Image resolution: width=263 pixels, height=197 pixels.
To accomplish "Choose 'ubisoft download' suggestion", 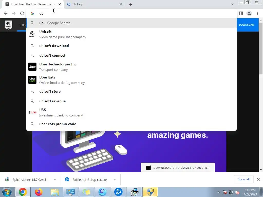I will click(x=131, y=46).
